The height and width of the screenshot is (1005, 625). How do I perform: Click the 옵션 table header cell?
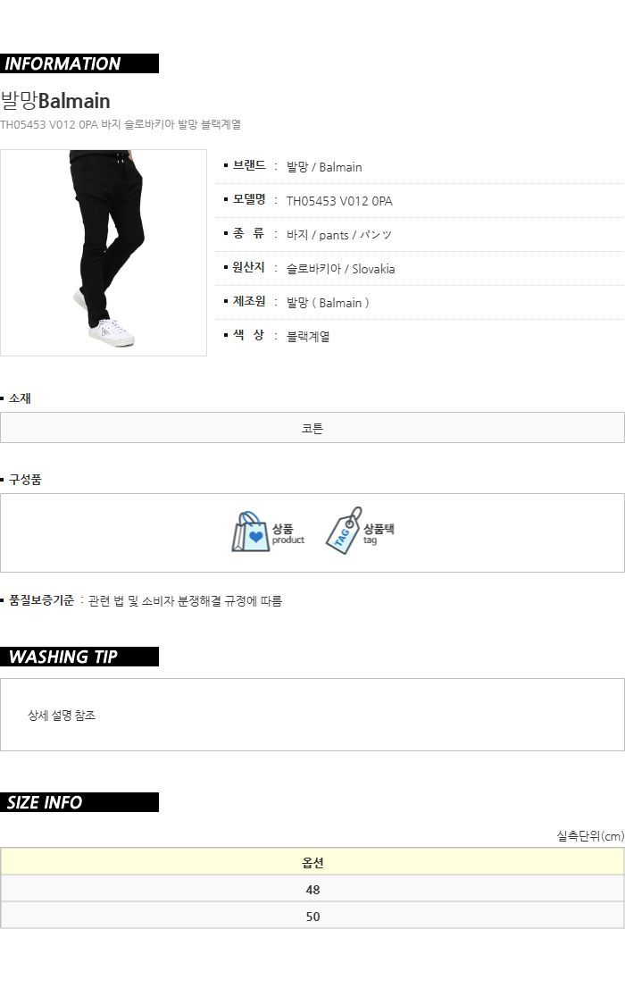(x=312, y=862)
